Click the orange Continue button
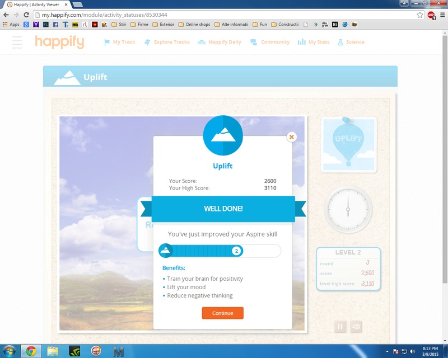 pos(222,313)
